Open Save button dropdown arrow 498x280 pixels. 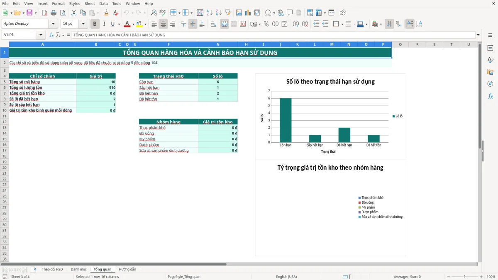[36, 13]
